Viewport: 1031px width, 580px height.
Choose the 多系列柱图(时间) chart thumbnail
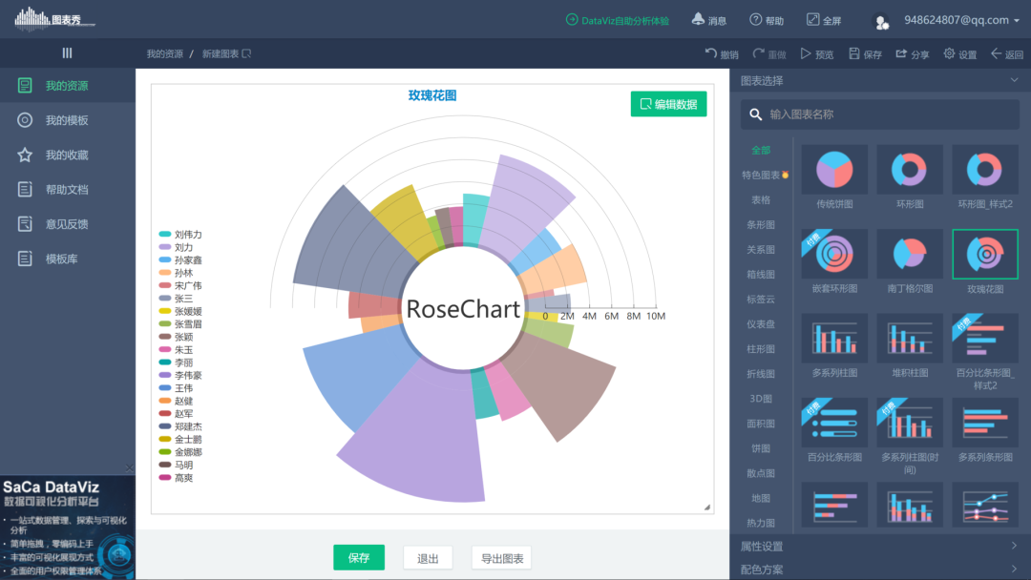(910, 423)
